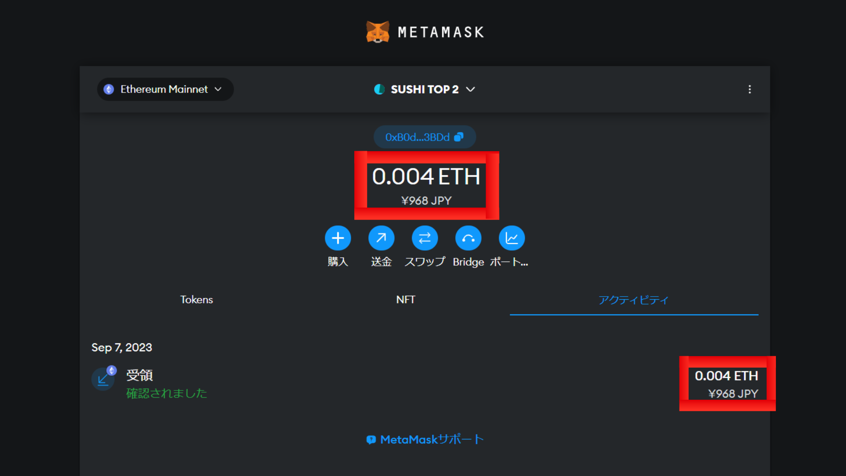Click the Ethereum network icon in selector

[x=109, y=89]
